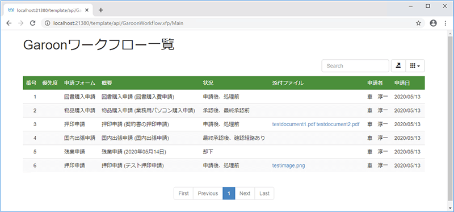Click the Garoonワークフロー一覧 heading
The width and height of the screenshot is (454, 212).
pyautogui.click(x=99, y=45)
